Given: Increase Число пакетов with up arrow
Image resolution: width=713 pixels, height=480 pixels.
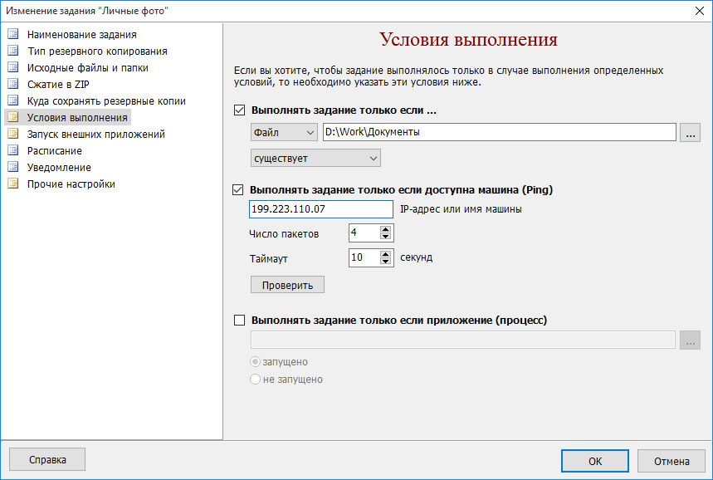Looking at the screenshot, I should 385,230.
